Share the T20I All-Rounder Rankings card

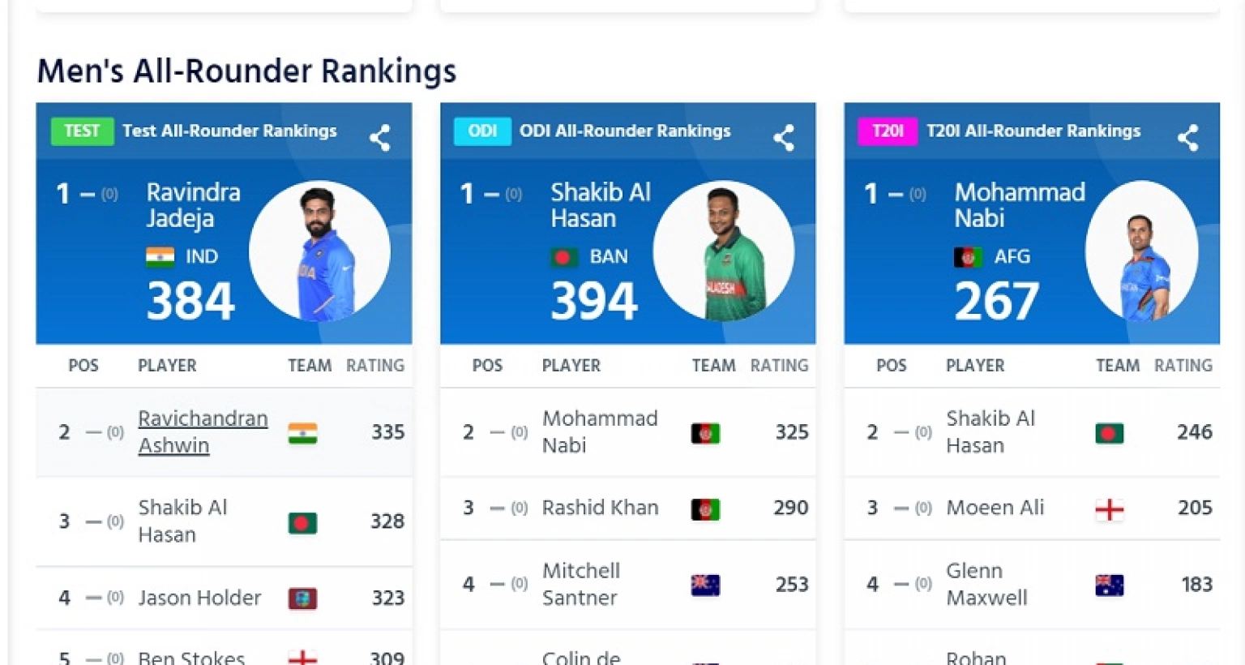1187,138
